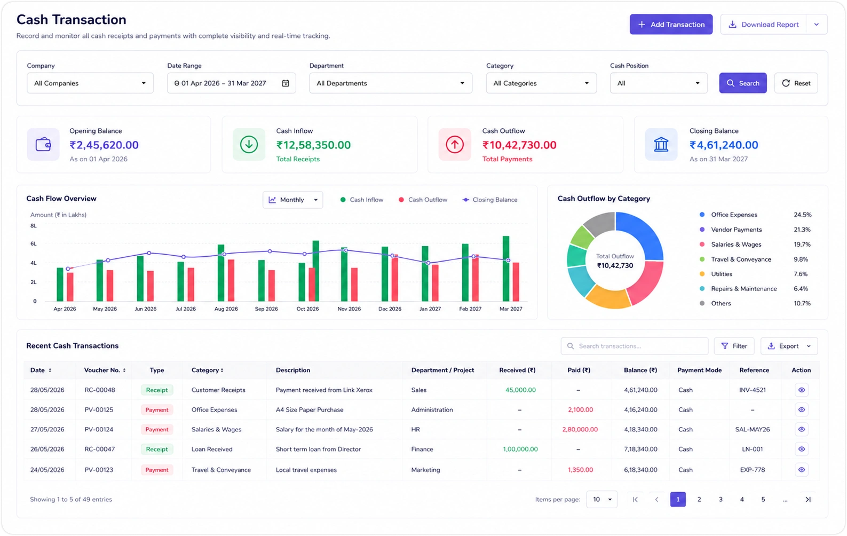Go to the first page of transactions
The width and height of the screenshot is (847, 536).
pos(635,500)
